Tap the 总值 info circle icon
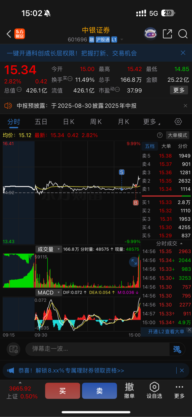Screen dimensions: 192x417 coord(19,89)
